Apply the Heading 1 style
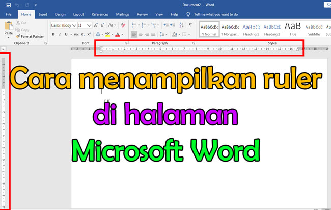 [x=251, y=30]
